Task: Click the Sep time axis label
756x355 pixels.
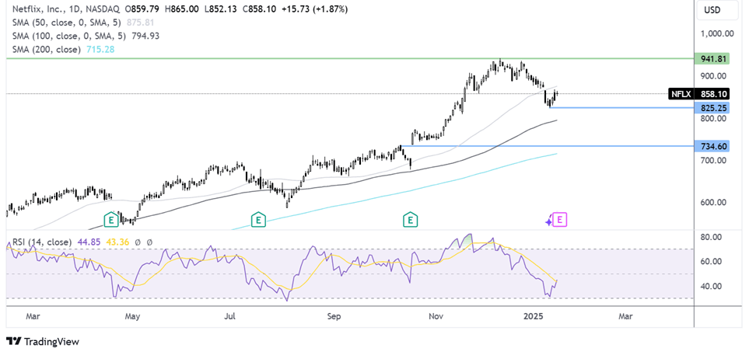Action: click(334, 316)
